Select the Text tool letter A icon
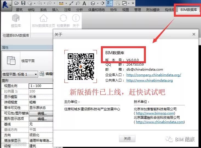The height and width of the screenshot is (148, 201). (x=84, y=3)
